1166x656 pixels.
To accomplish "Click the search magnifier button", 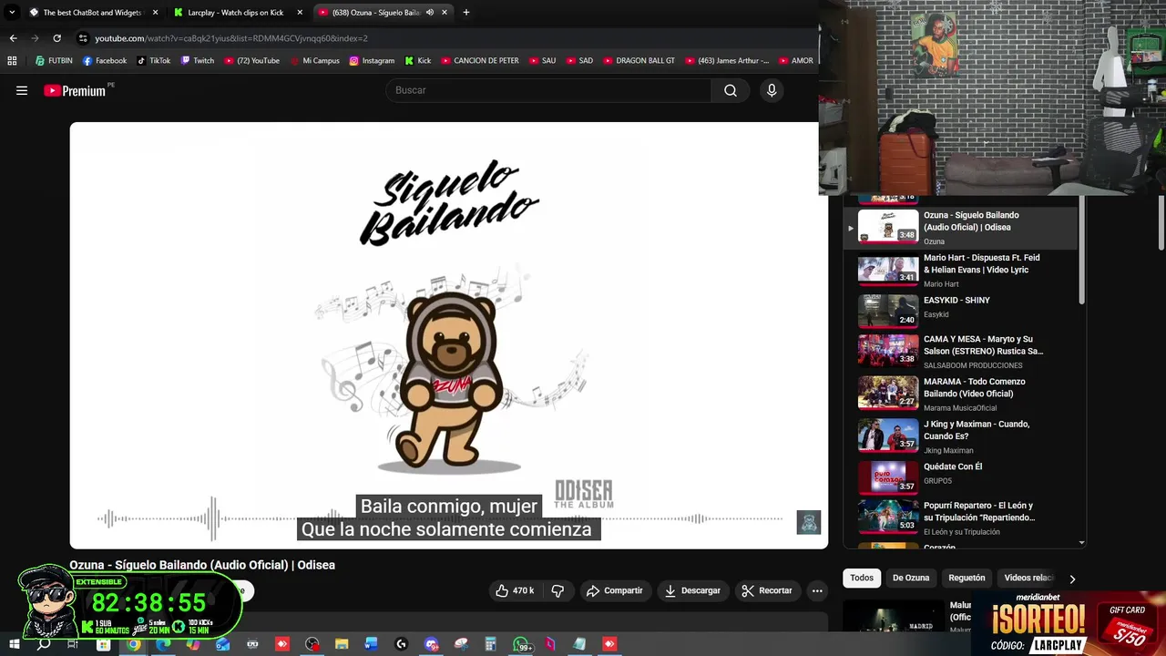I will (731, 90).
